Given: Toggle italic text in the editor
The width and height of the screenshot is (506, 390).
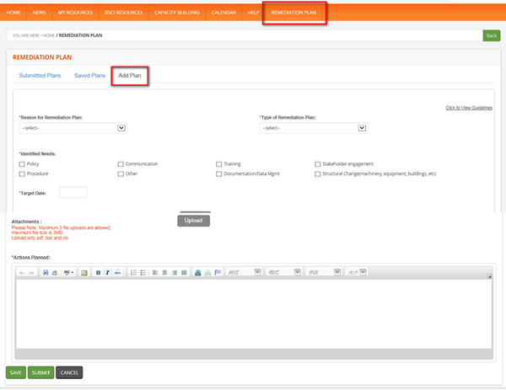Looking at the screenshot, I should 108,273.
